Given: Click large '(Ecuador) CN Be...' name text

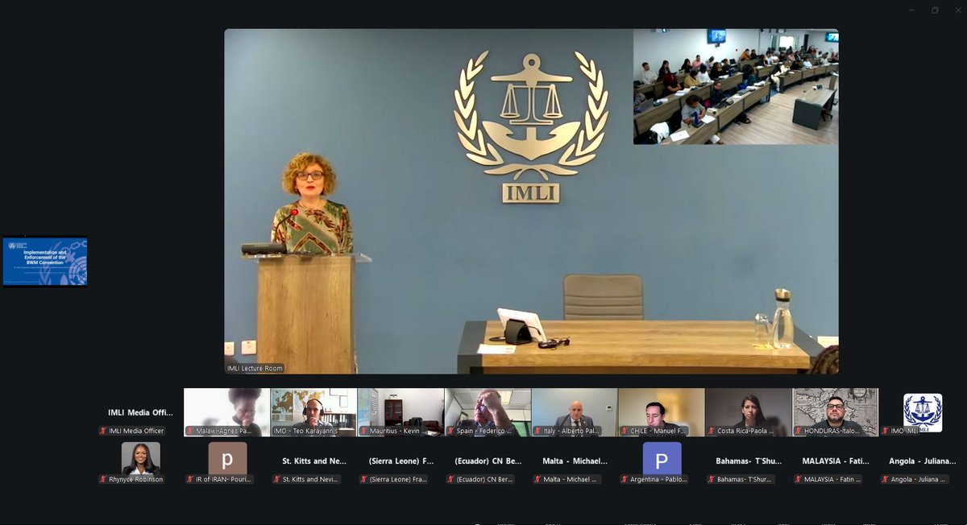Looking at the screenshot, I should pyautogui.click(x=488, y=461).
